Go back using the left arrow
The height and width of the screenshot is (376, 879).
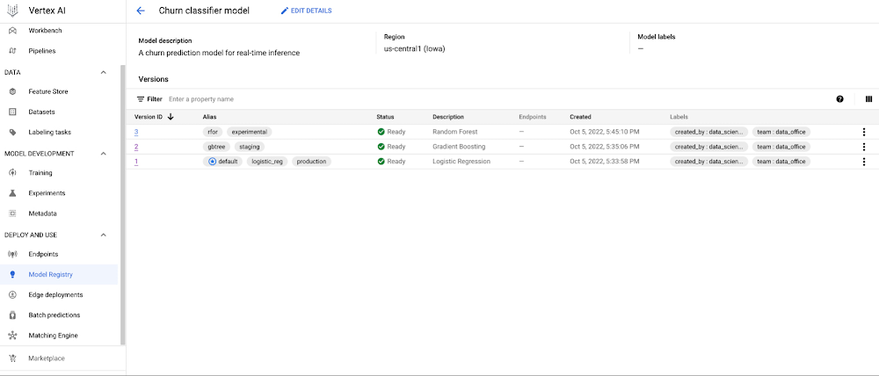141,11
